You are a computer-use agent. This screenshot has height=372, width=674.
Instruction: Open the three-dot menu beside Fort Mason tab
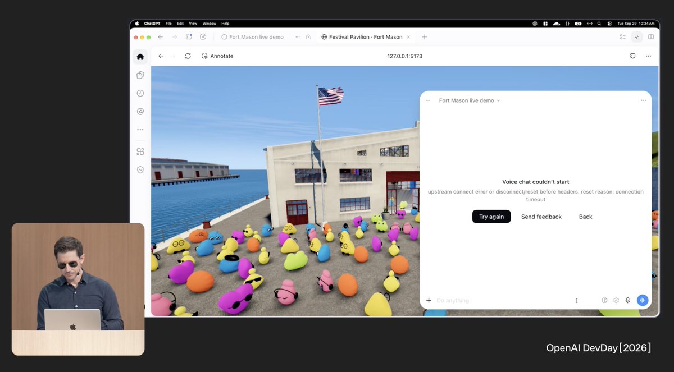click(297, 37)
